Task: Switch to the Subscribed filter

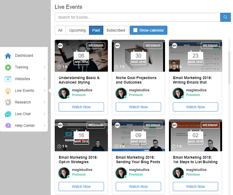Action: 116,30
